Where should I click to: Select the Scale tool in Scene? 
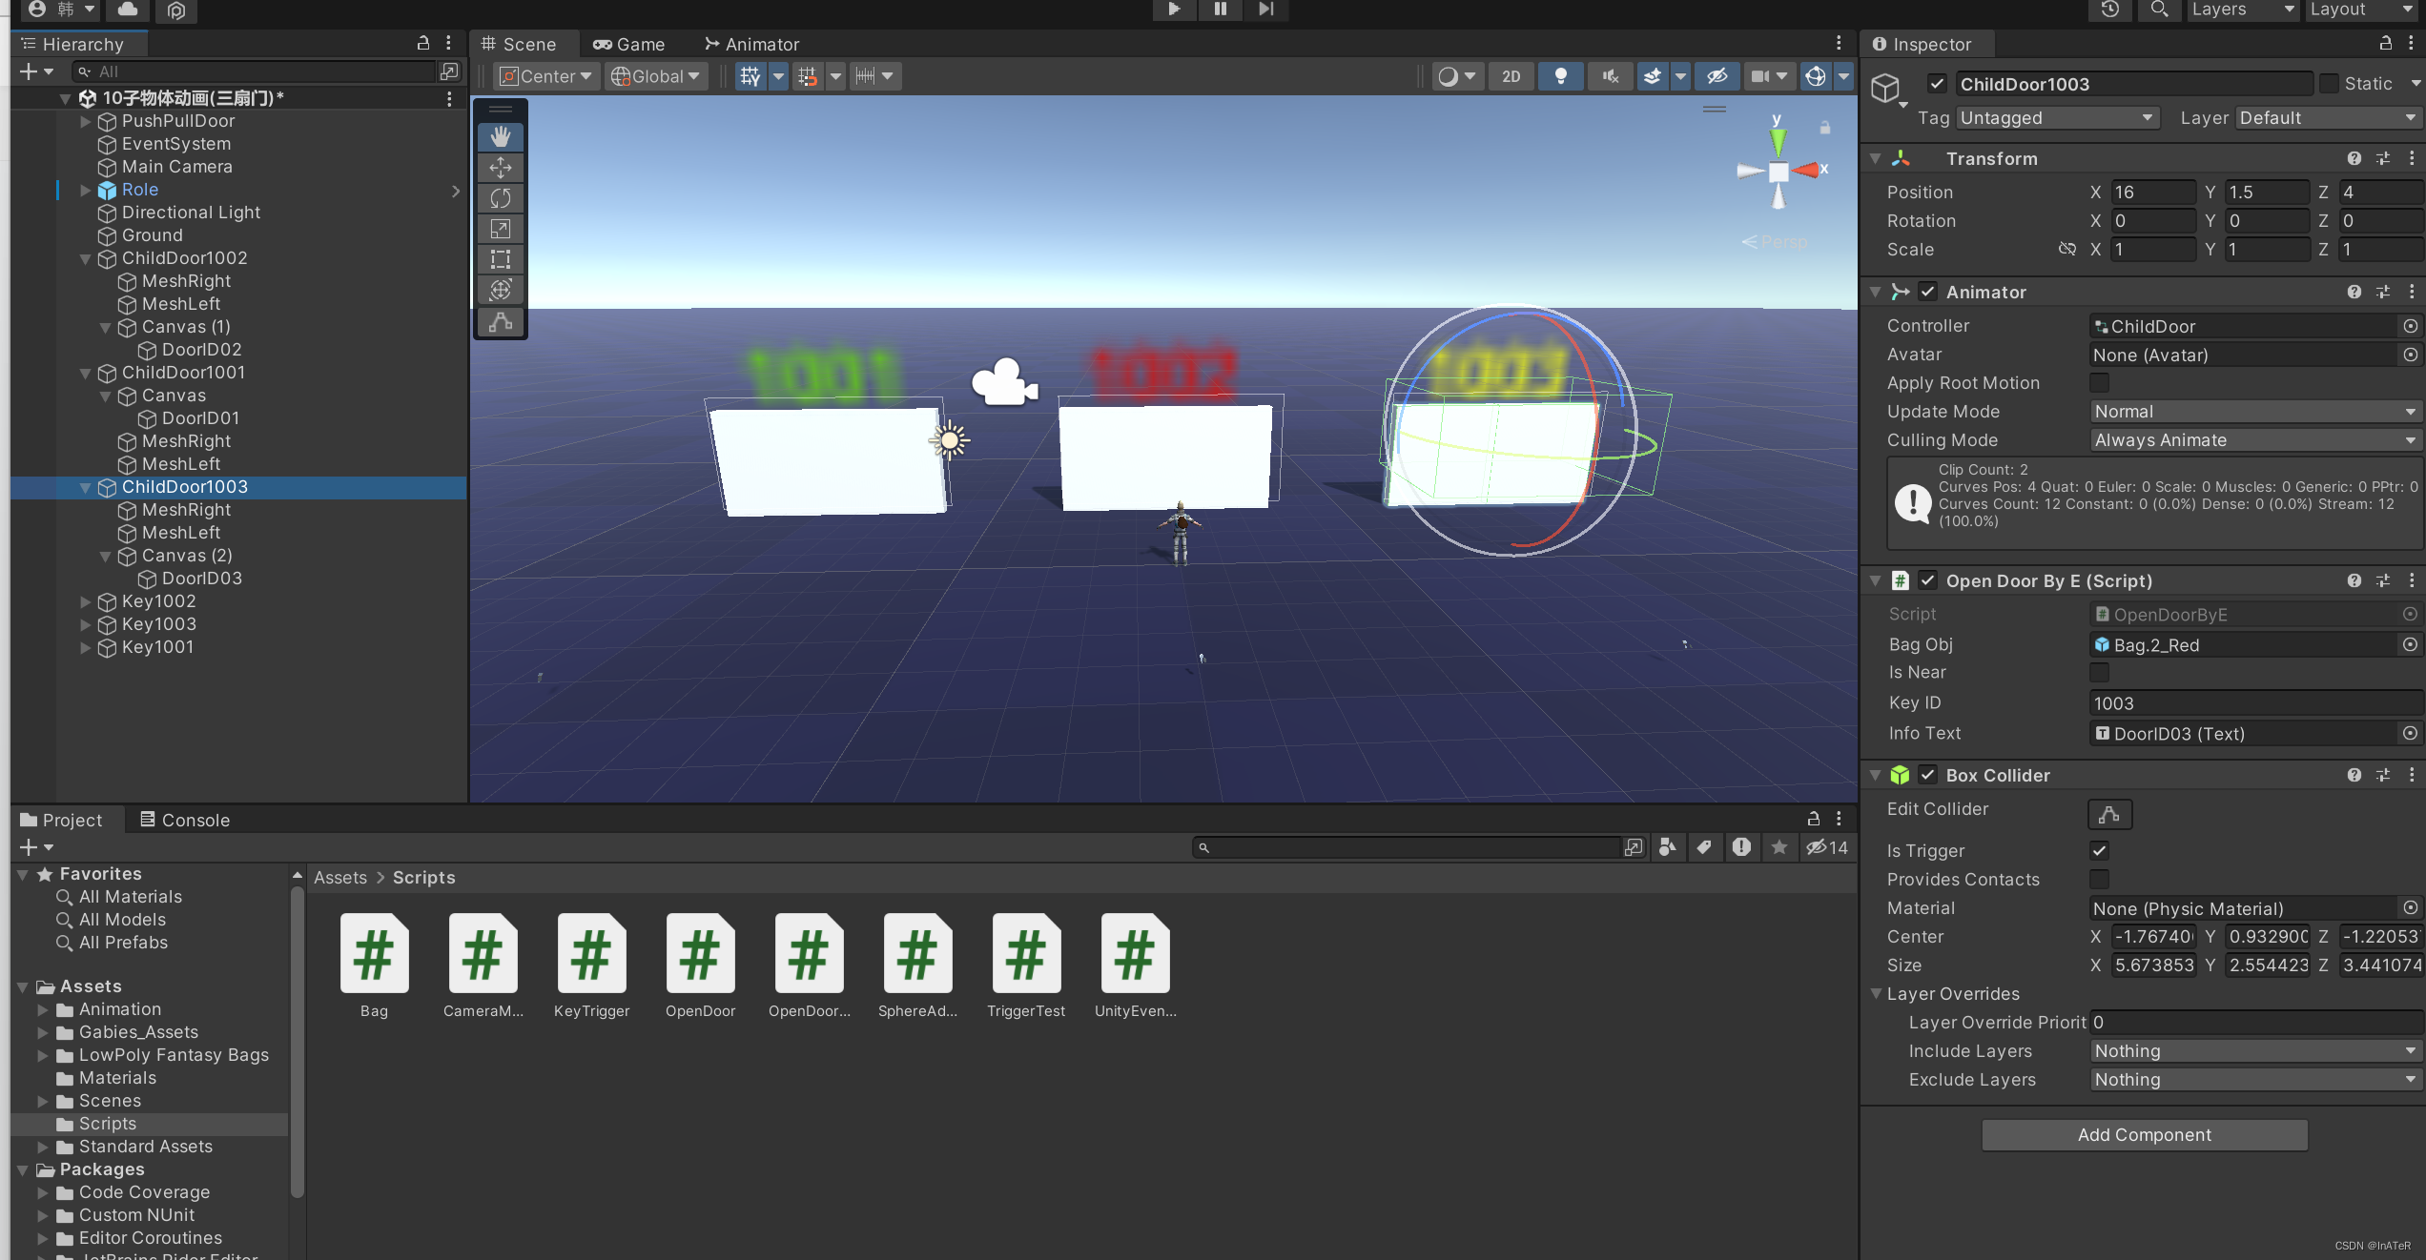coord(501,229)
